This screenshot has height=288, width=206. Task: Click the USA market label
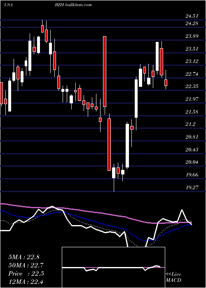[x=9, y=5]
